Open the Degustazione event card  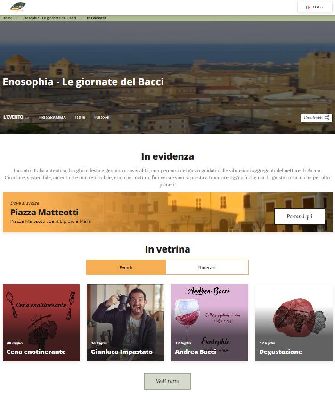pyautogui.click(x=294, y=323)
